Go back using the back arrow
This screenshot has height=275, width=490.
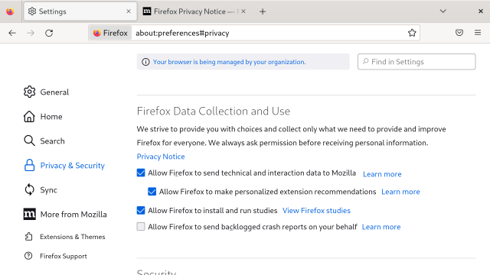[x=12, y=33]
